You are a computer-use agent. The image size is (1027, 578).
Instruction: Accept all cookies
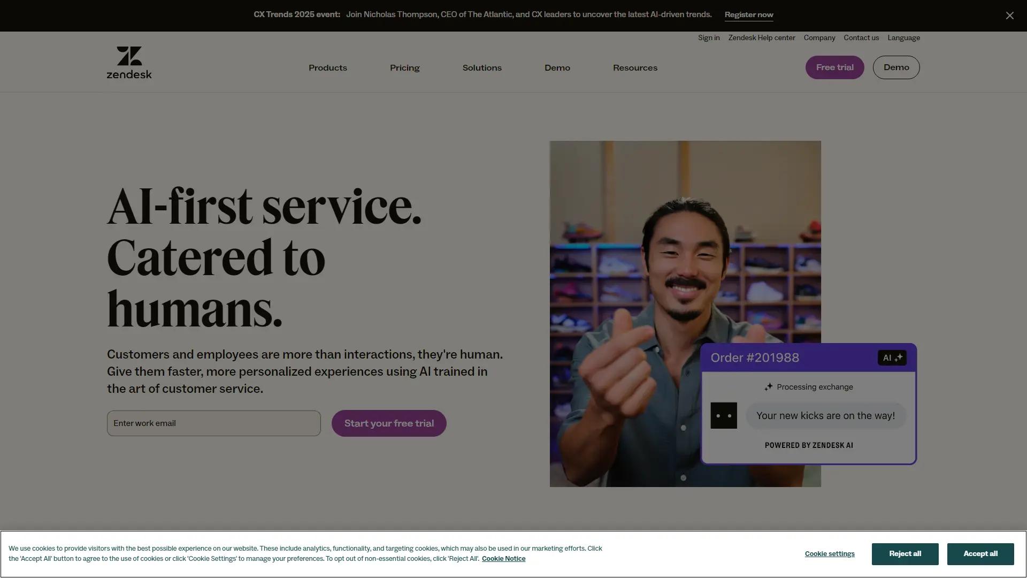coord(980,554)
